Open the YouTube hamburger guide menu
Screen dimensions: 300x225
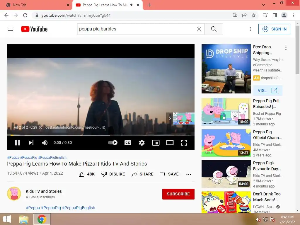point(11,29)
